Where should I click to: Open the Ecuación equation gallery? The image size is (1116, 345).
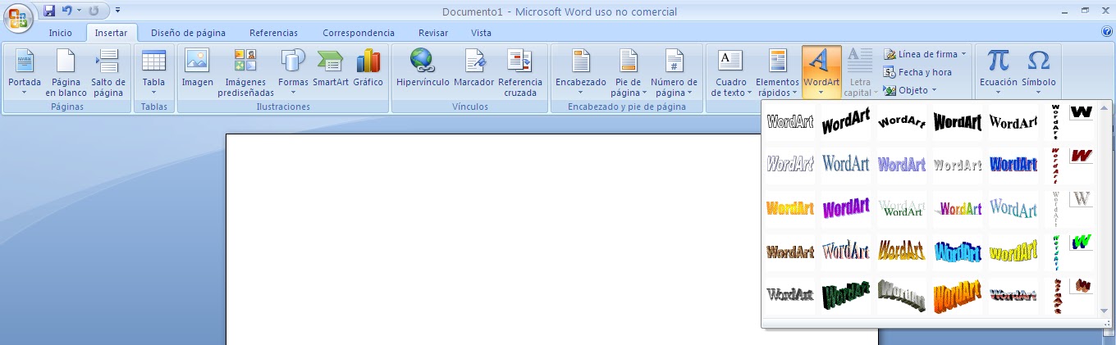[x=998, y=72]
